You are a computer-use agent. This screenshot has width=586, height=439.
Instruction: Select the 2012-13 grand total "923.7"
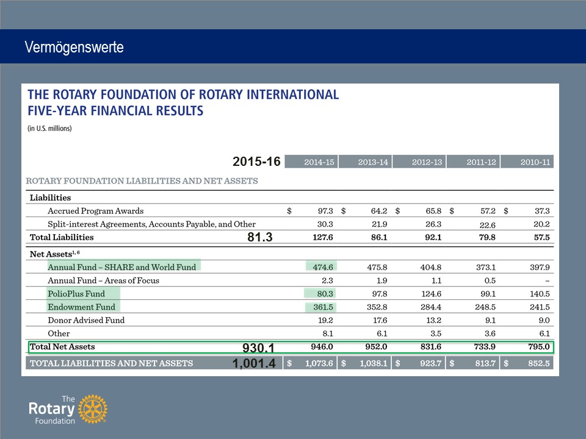tap(430, 363)
